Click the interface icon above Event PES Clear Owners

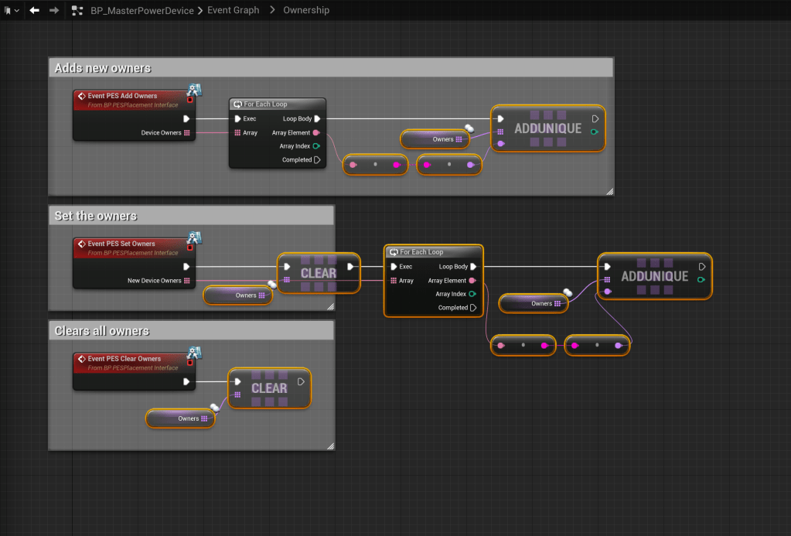pos(194,353)
